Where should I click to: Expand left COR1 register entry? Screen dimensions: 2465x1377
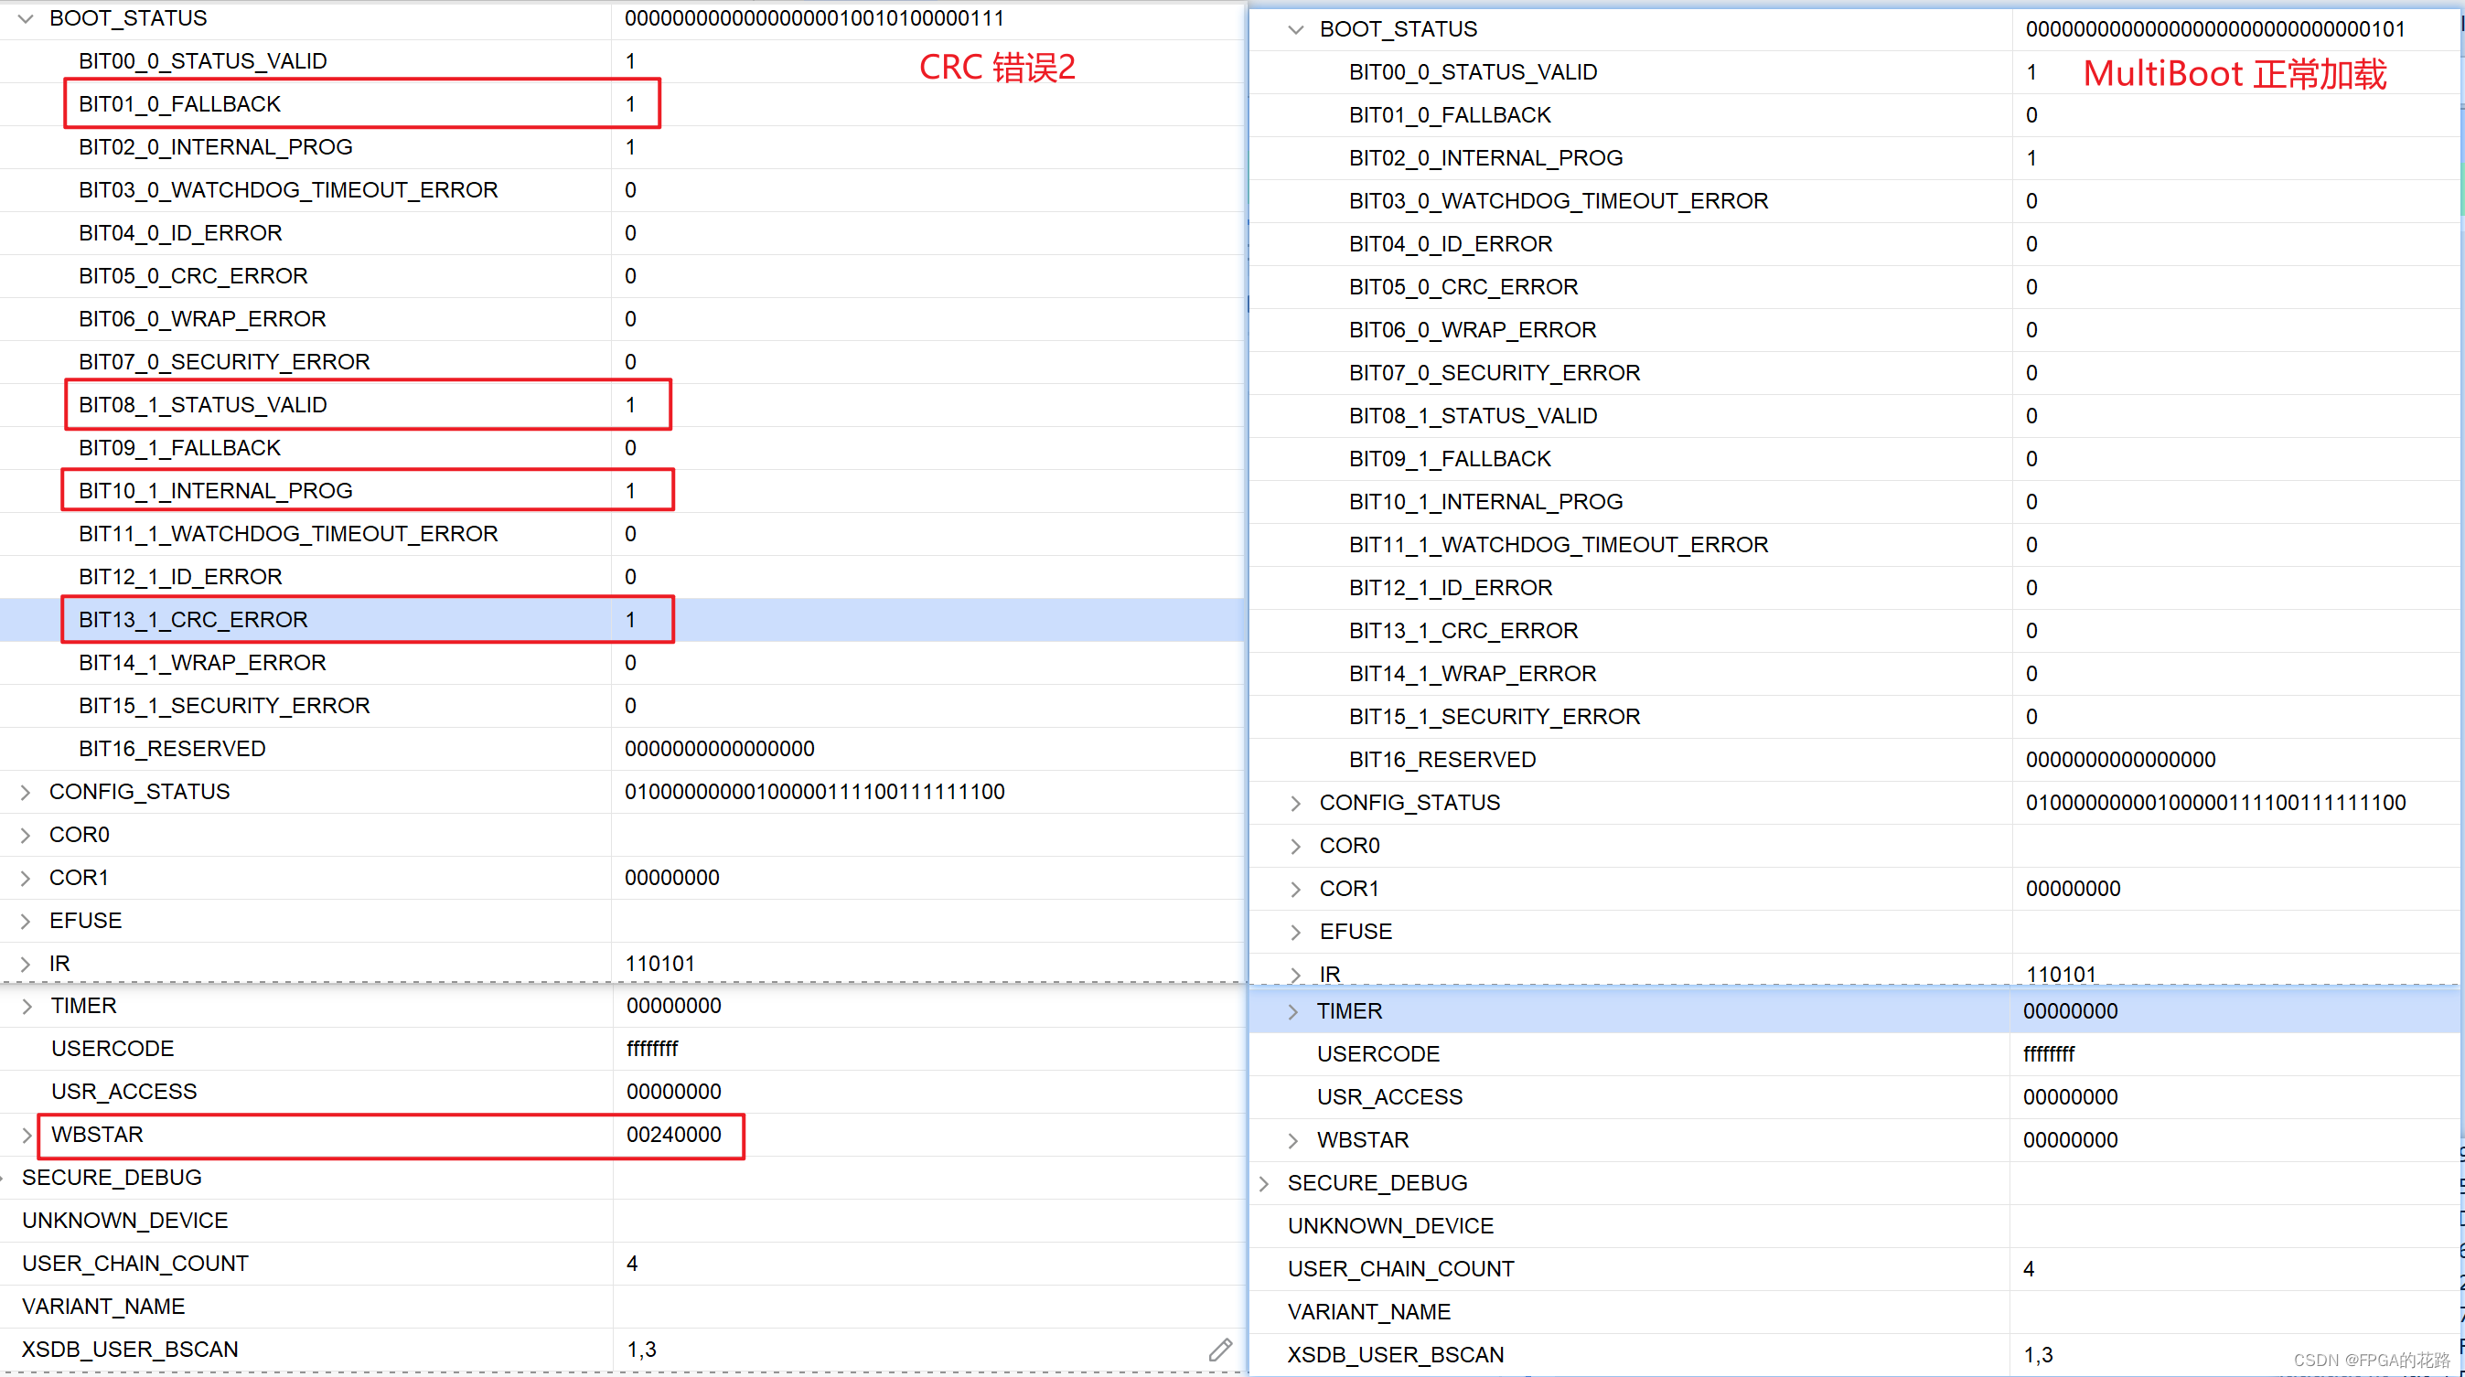coord(26,878)
